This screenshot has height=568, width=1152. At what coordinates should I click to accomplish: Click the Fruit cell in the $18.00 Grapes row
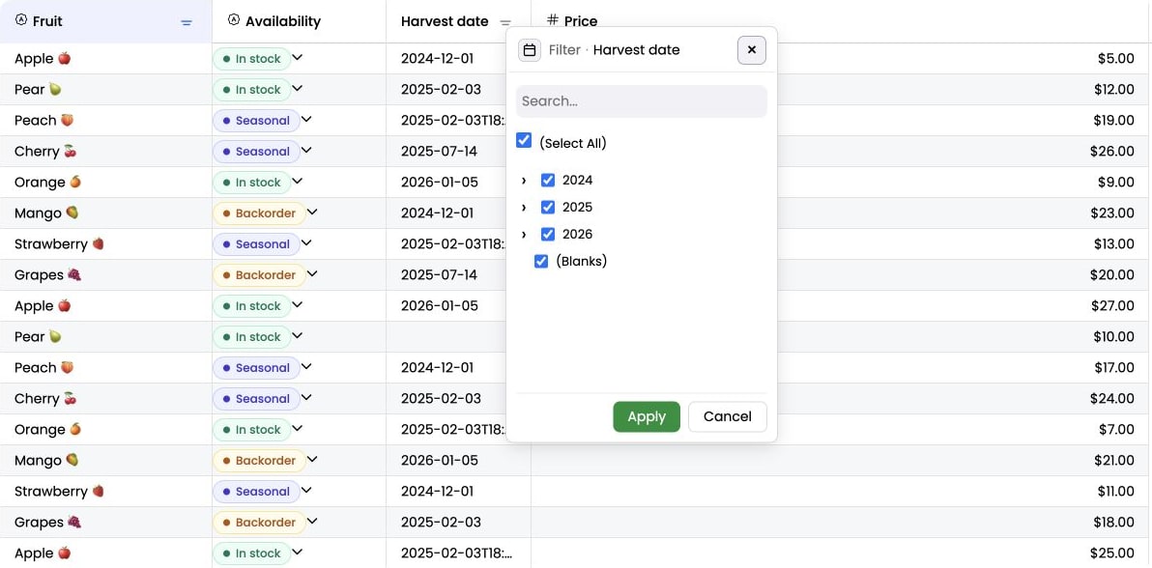[105, 523]
